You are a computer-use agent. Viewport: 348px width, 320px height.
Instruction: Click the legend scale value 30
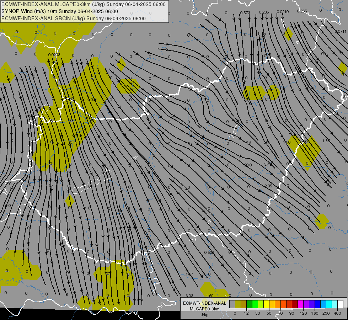click(258, 313)
